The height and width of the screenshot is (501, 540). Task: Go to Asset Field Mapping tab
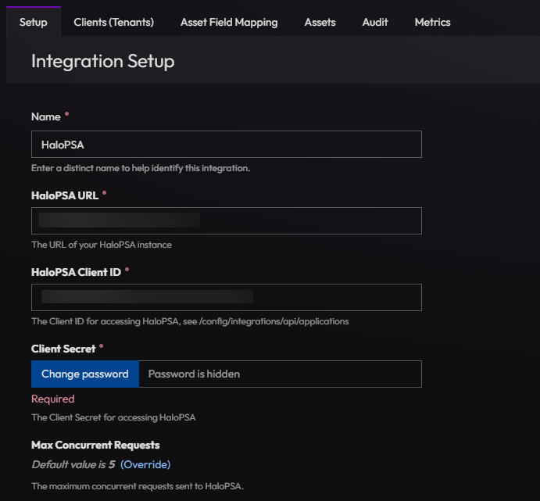point(229,22)
